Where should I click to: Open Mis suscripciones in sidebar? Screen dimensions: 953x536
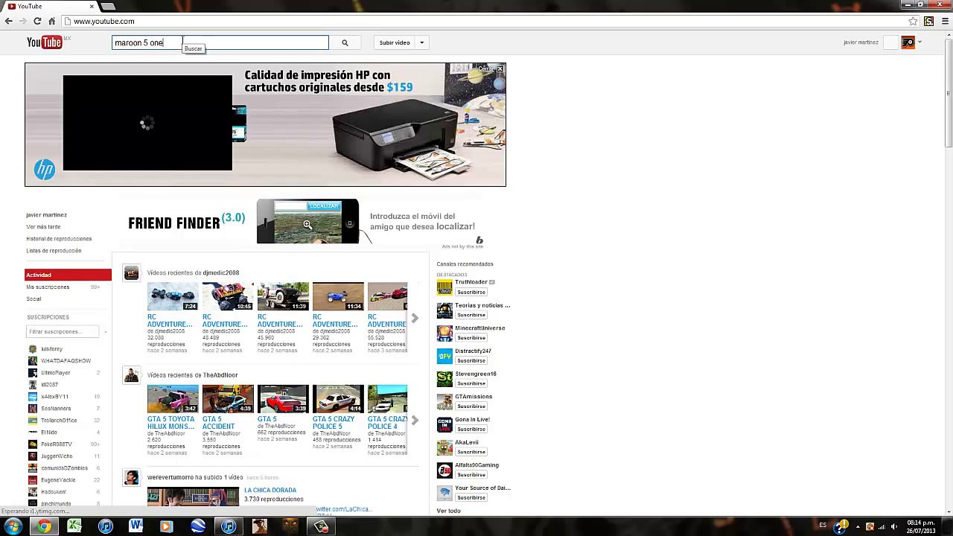48,287
